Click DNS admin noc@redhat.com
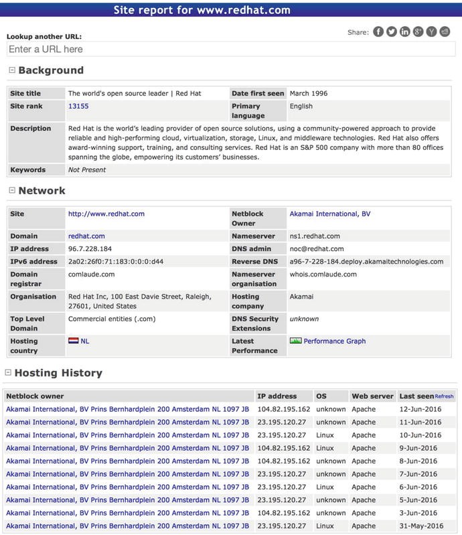462x535 pixels. (x=317, y=248)
